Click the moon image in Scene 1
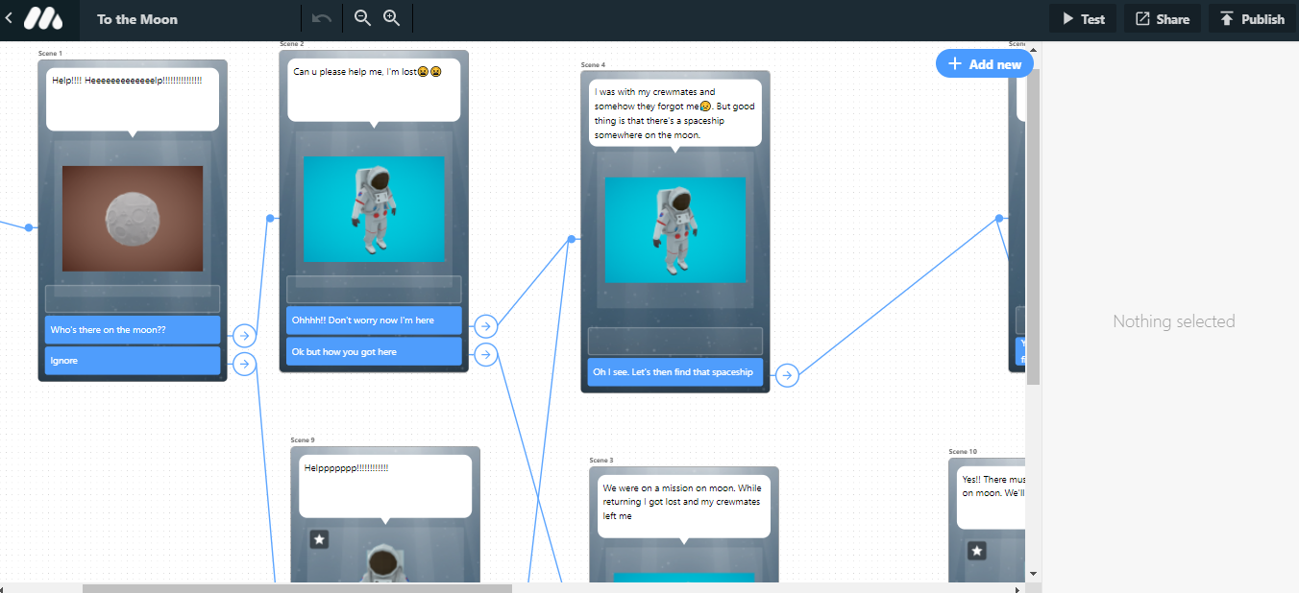This screenshot has height=593, width=1299. pyautogui.click(x=133, y=219)
